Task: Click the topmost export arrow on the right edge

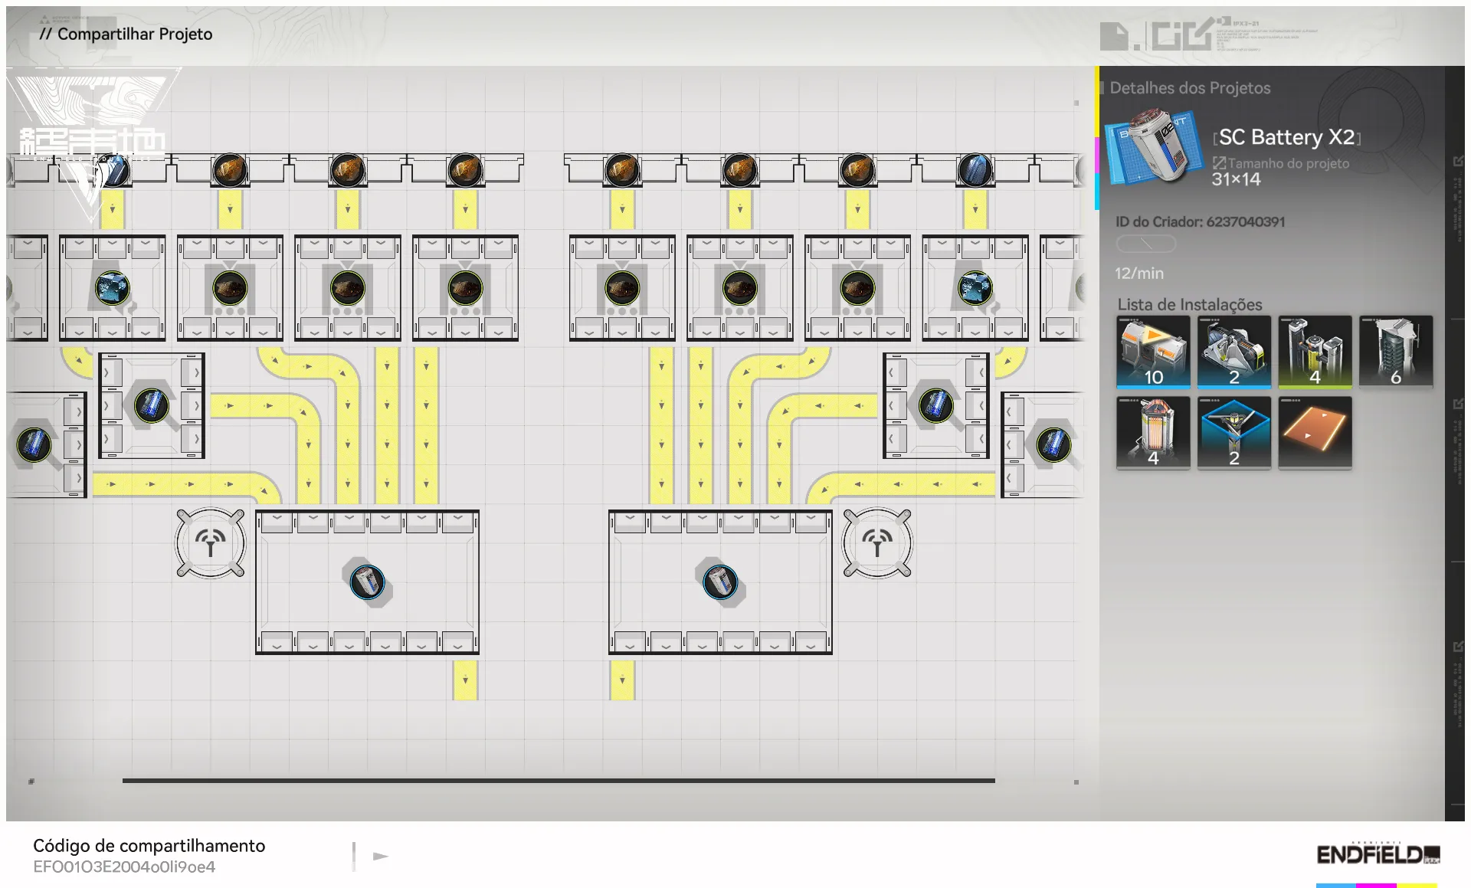Action: click(x=1458, y=161)
